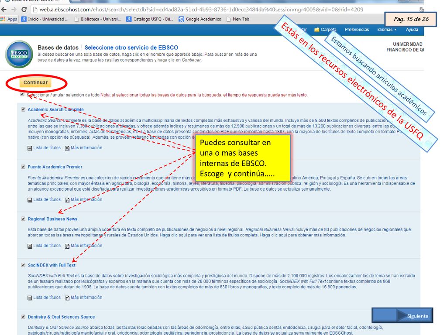Click Lista de títulos link under Regional Business News
Viewport: 447px width, 335px height.
point(47,246)
